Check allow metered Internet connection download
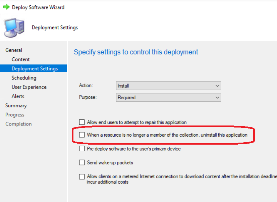This screenshot has height=202, width=277. pos(82,176)
